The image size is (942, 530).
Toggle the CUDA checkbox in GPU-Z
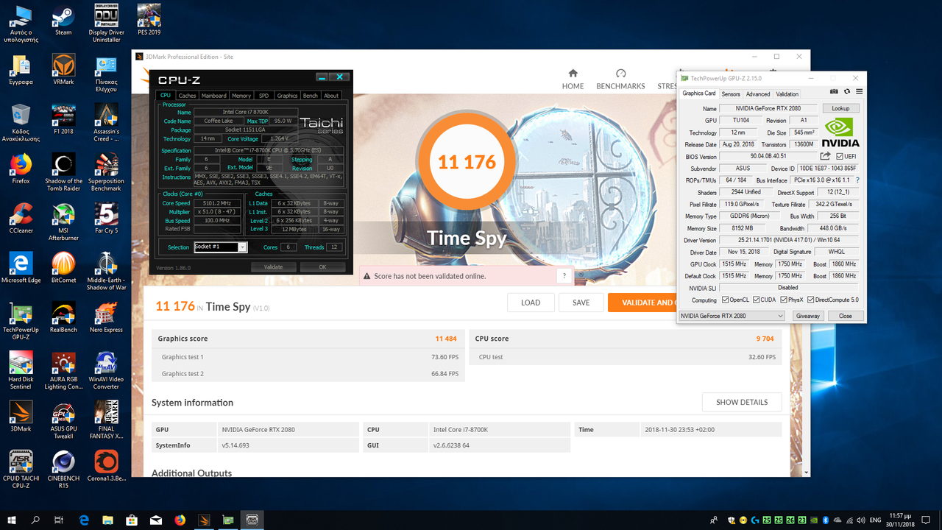[756, 300]
